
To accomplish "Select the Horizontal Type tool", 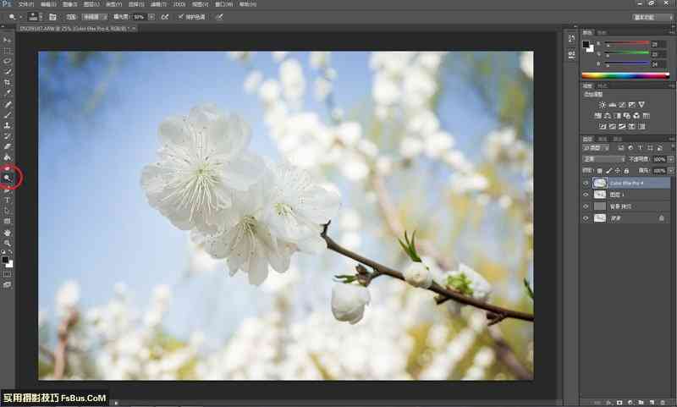I will [x=8, y=200].
